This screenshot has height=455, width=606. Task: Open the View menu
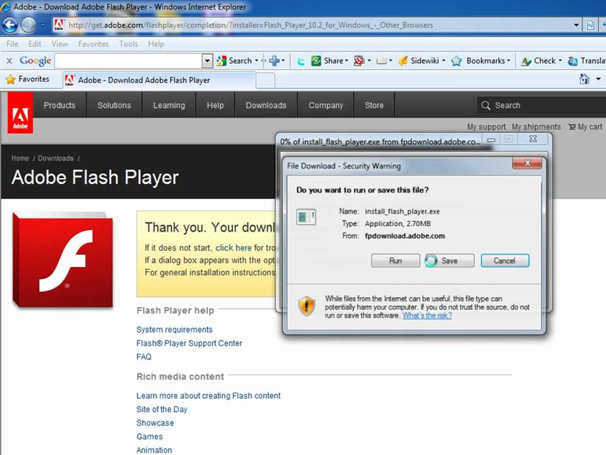[x=59, y=44]
